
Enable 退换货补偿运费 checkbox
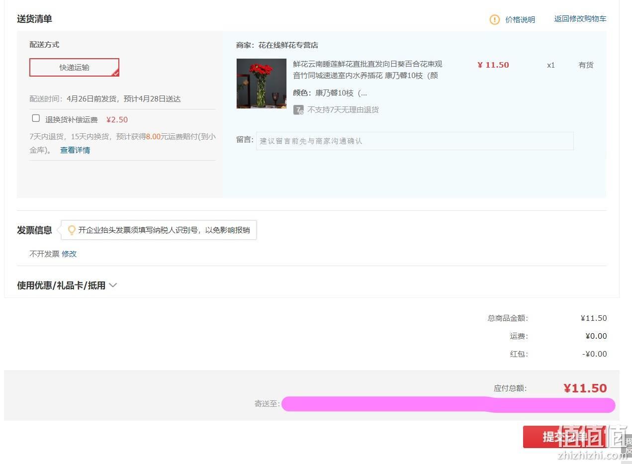[x=36, y=118]
